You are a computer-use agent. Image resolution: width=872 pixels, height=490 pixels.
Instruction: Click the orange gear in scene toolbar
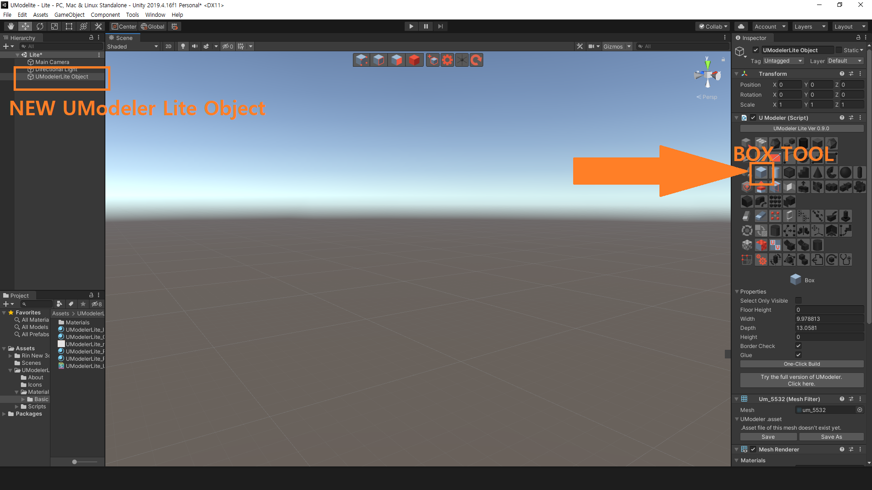(447, 60)
